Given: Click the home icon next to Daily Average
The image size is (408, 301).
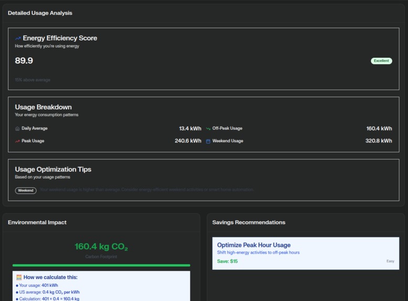Looking at the screenshot, I should (17, 129).
